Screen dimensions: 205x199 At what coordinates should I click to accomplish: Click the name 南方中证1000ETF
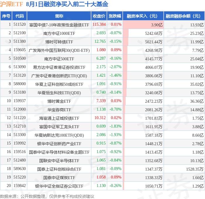59,33
